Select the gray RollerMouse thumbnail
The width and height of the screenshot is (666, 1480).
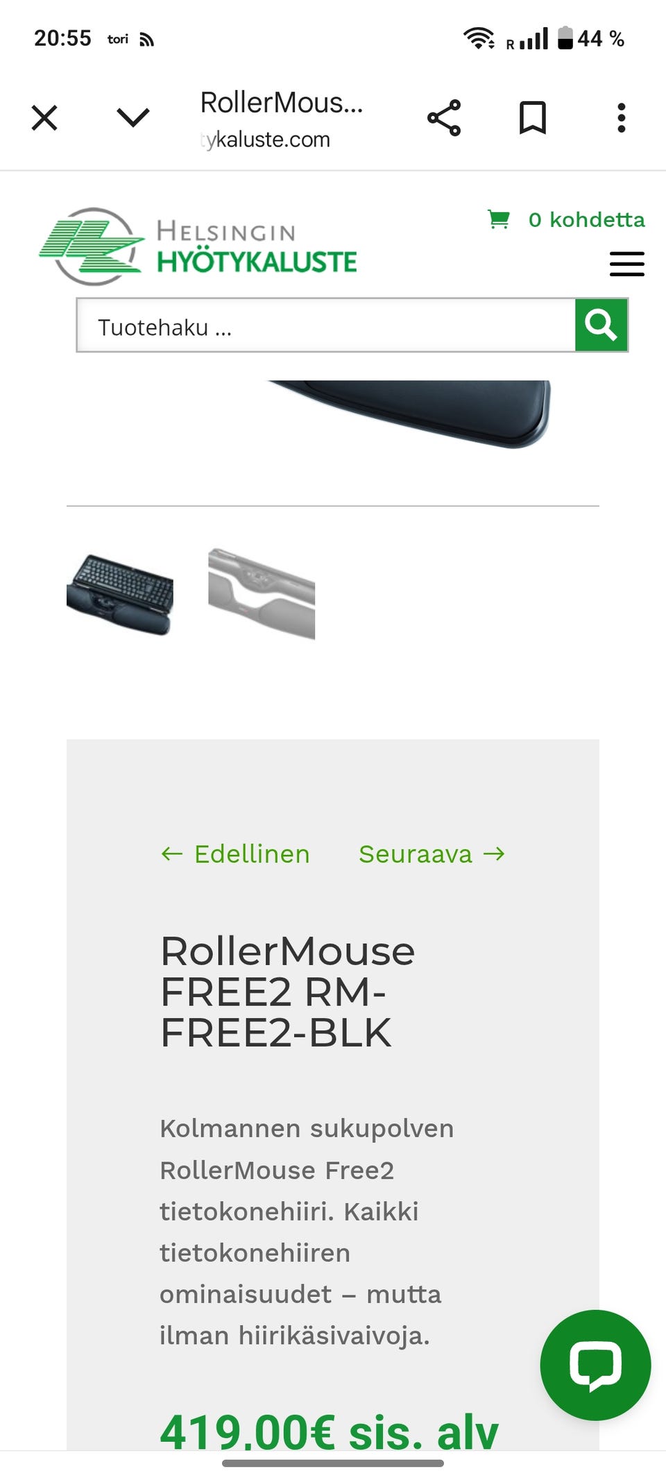(x=262, y=594)
